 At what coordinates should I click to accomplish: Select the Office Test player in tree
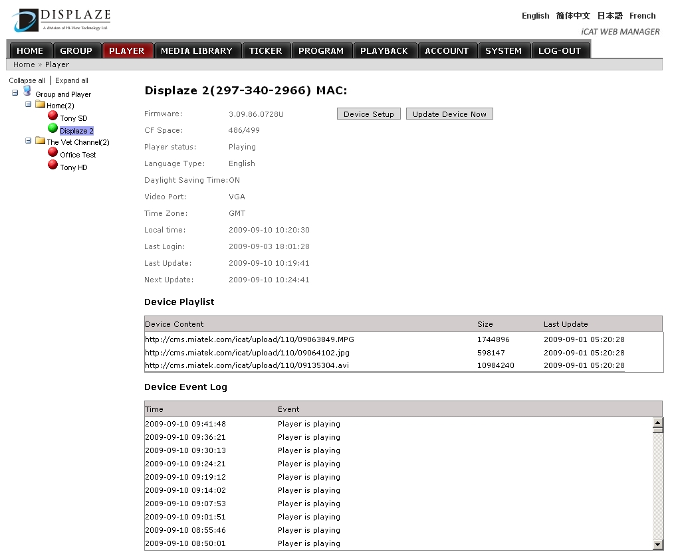(x=78, y=155)
